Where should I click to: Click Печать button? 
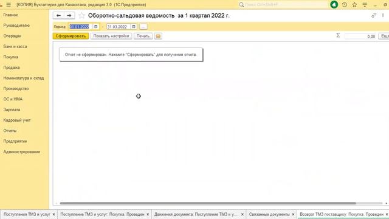(x=143, y=36)
